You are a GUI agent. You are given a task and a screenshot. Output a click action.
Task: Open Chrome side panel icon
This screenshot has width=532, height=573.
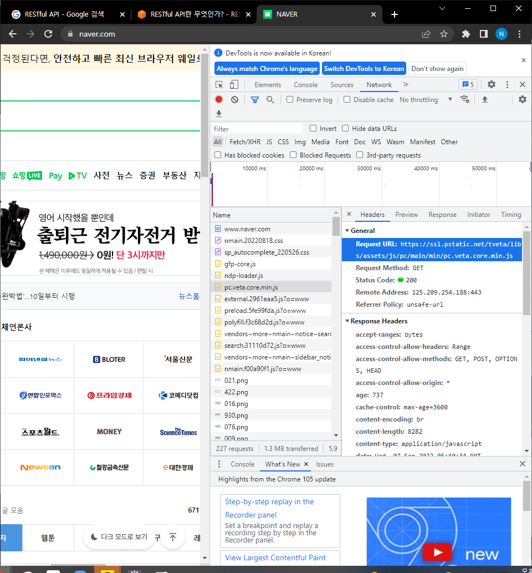pyautogui.click(x=484, y=34)
